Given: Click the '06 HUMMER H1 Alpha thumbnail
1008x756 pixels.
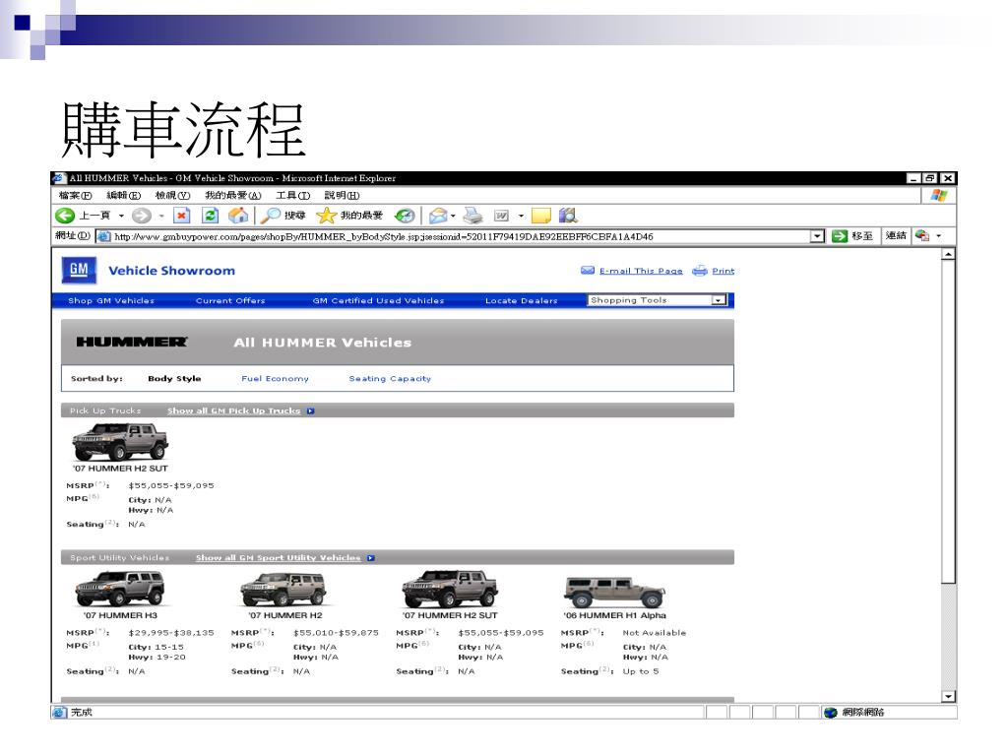Looking at the screenshot, I should pyautogui.click(x=614, y=592).
